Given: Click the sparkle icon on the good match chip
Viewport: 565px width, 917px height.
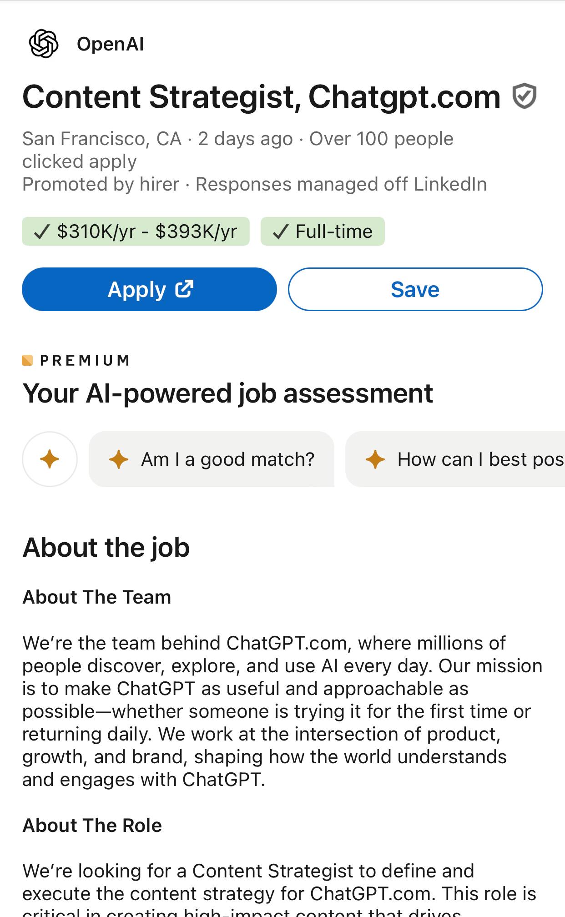Looking at the screenshot, I should tap(119, 459).
